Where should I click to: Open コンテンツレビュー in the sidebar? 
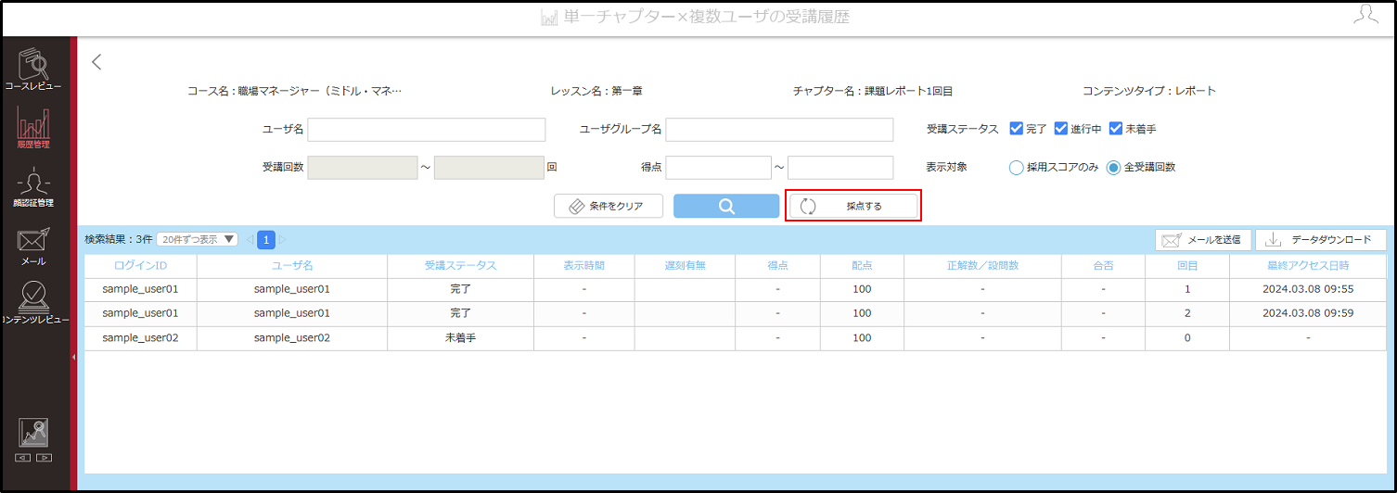[x=33, y=303]
